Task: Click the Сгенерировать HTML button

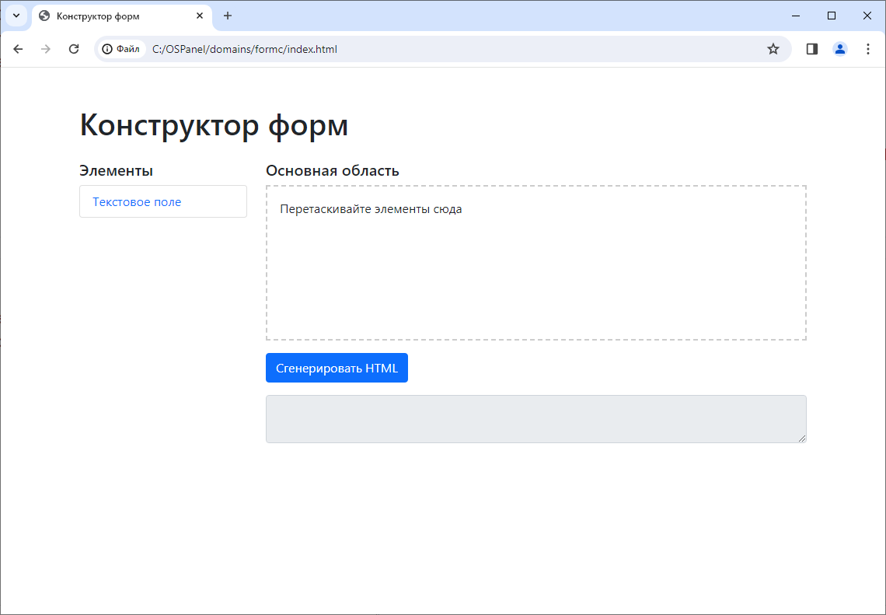Action: (x=337, y=368)
